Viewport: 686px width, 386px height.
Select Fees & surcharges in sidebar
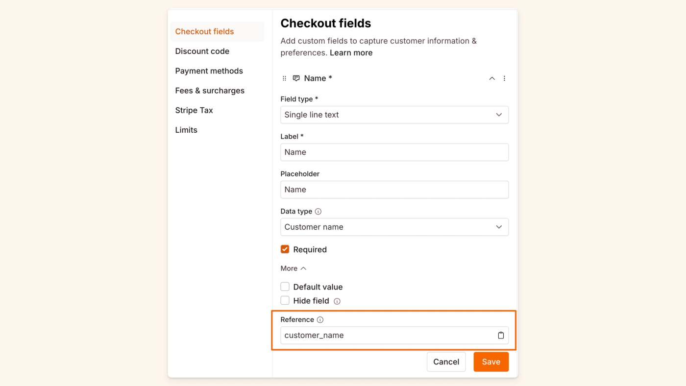210,91
